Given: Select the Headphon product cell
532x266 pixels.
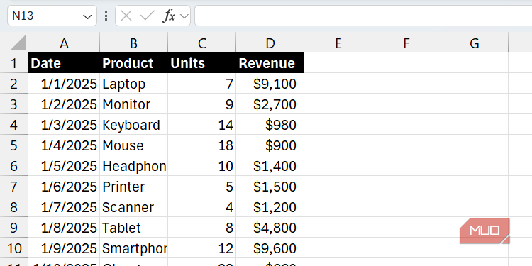Looking at the screenshot, I should 133,166.
